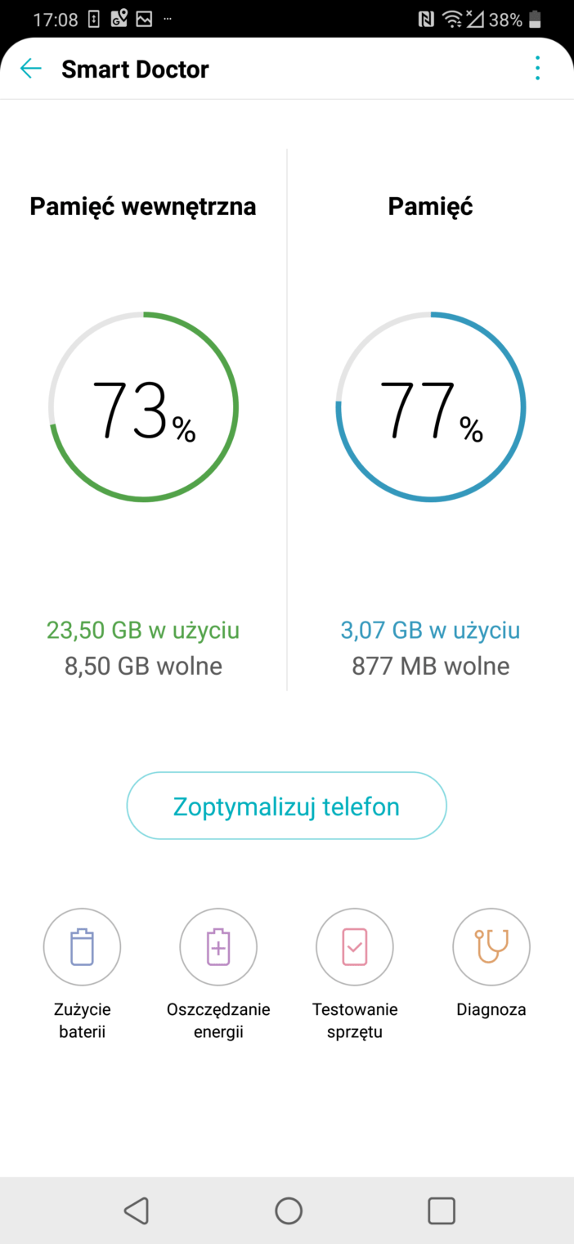Tap the Wi-Fi status bar icon

point(451,20)
